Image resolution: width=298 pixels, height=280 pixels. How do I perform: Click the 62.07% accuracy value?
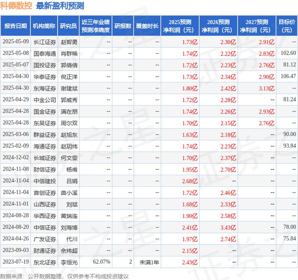pyautogui.click(x=102, y=262)
